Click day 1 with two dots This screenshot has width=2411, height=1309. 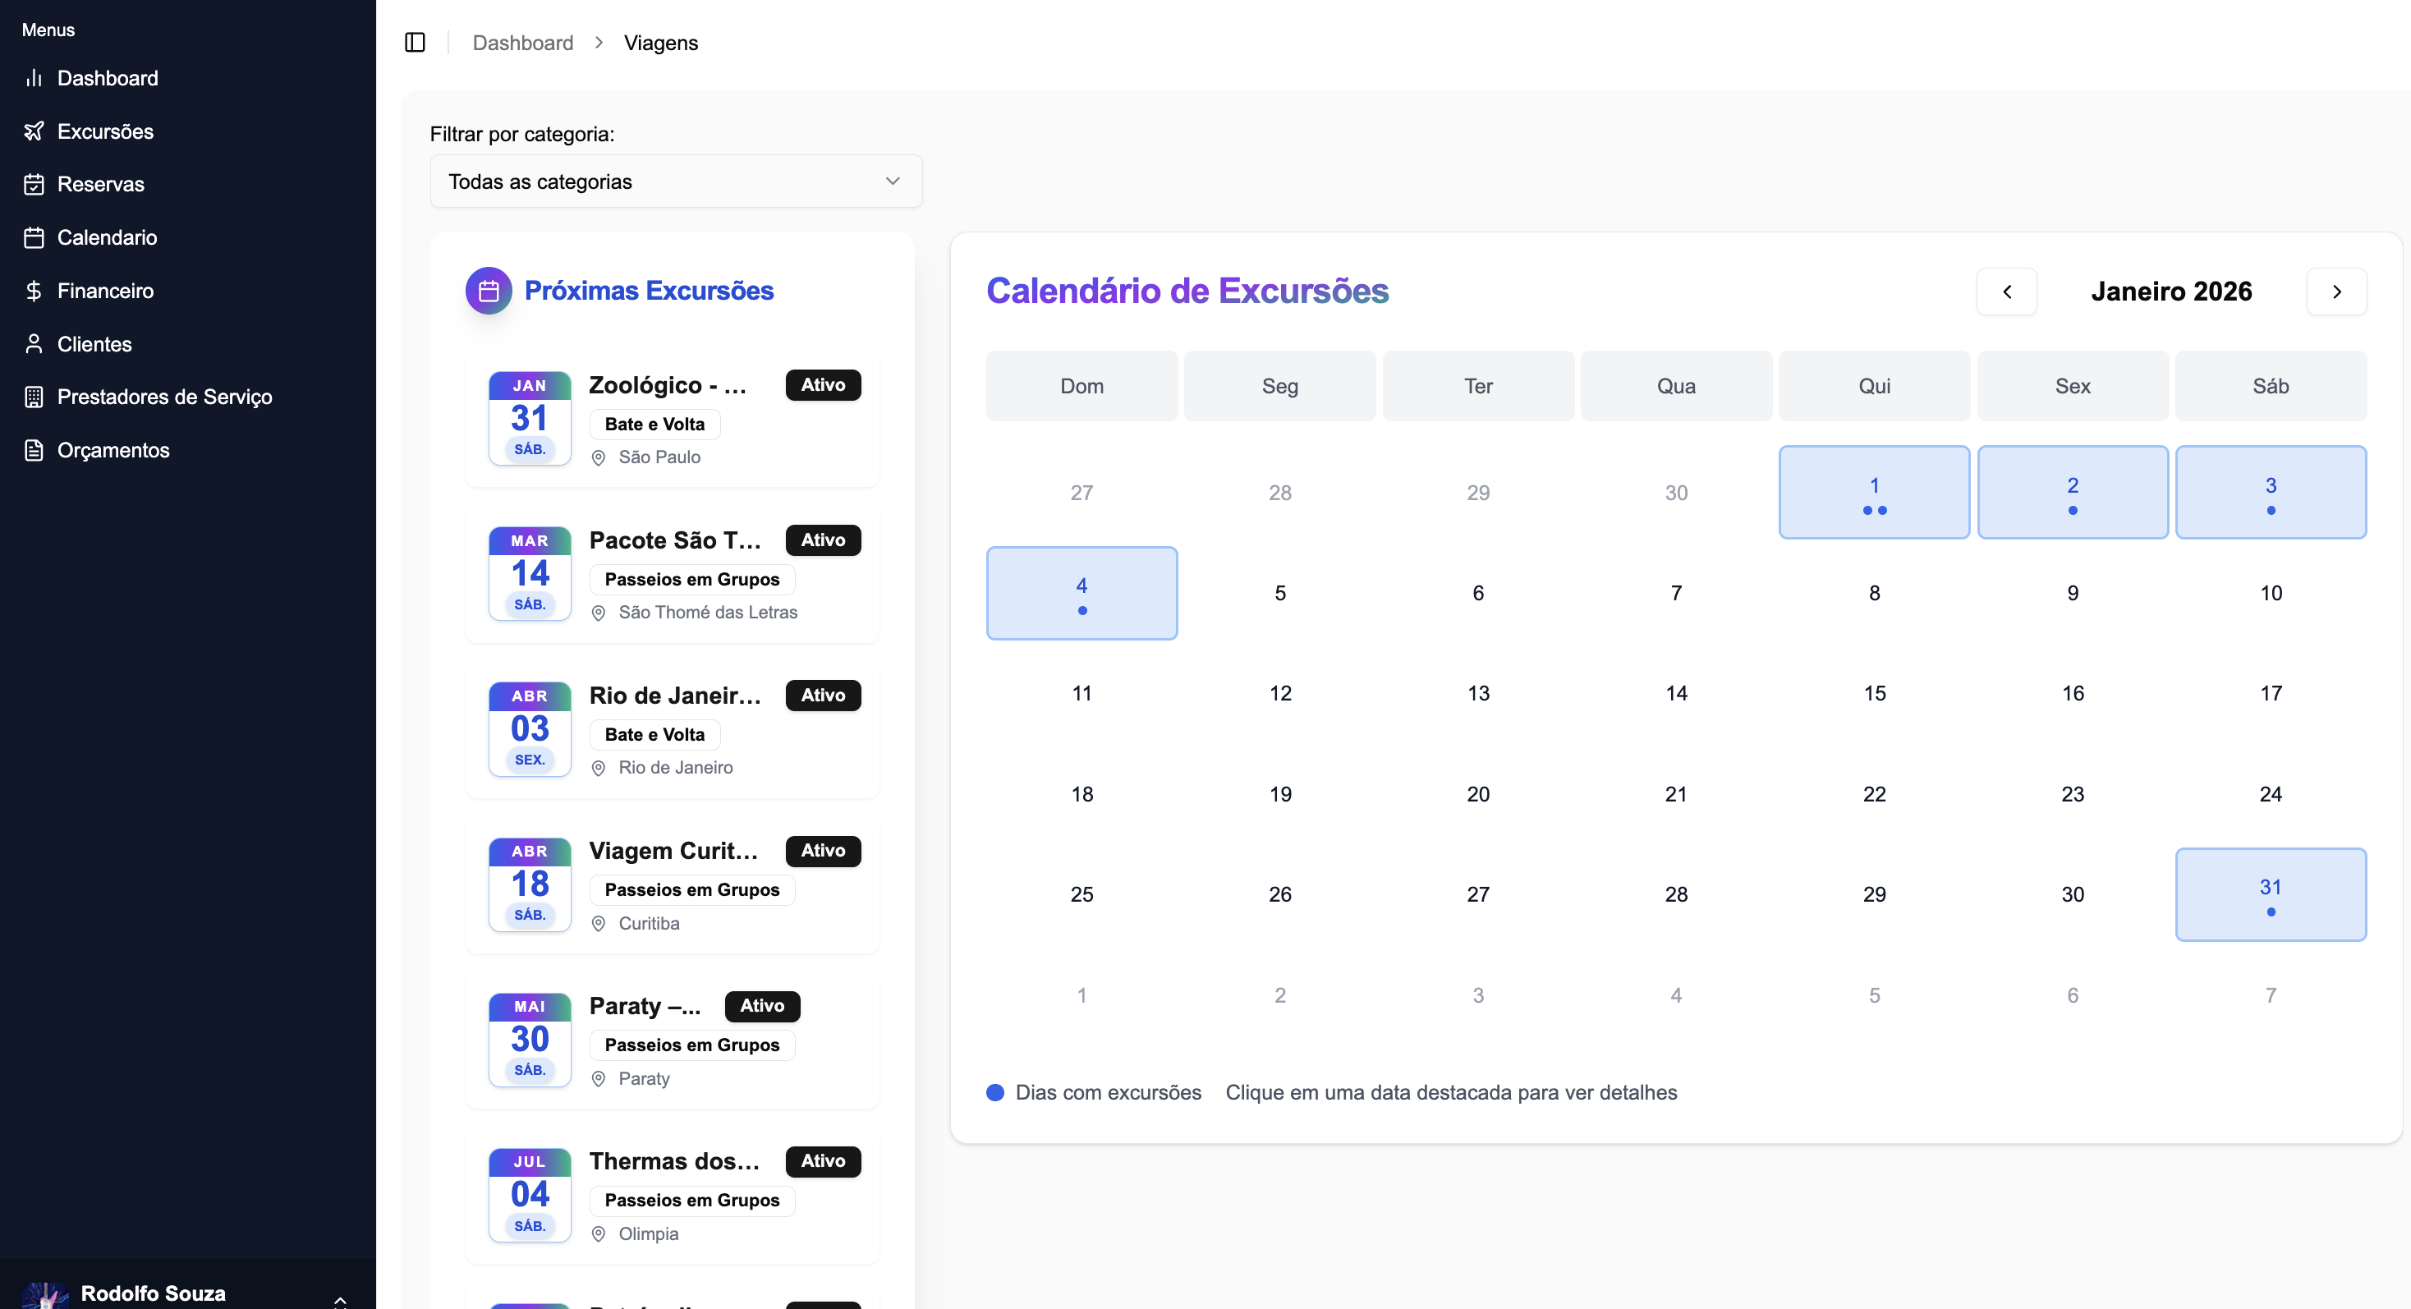click(1874, 492)
